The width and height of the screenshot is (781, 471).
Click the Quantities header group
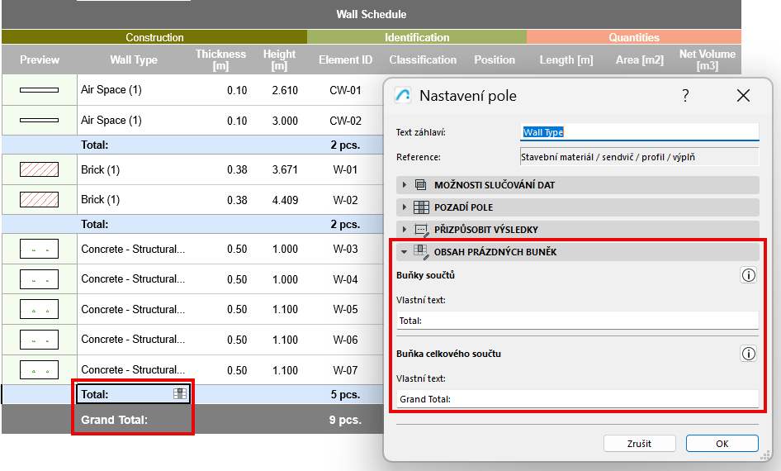coord(633,37)
